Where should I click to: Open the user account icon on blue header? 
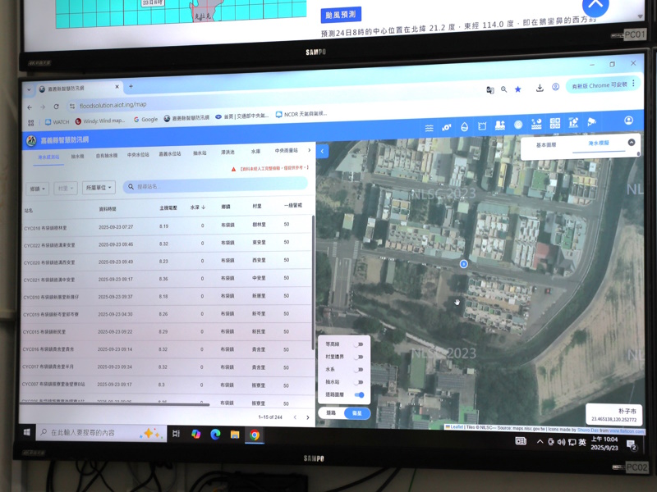click(x=628, y=121)
